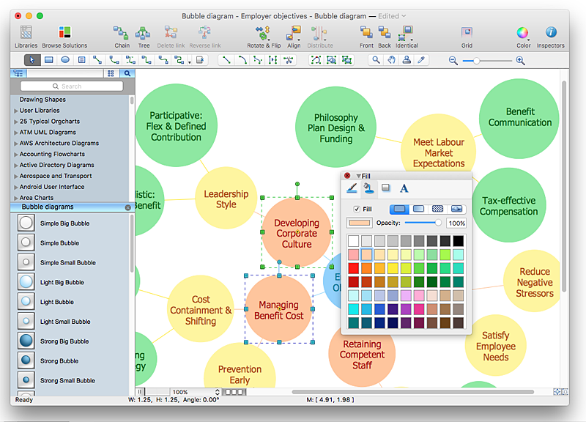This screenshot has height=422, width=586.
Task: Select the solid fill style button
Action: (x=398, y=209)
